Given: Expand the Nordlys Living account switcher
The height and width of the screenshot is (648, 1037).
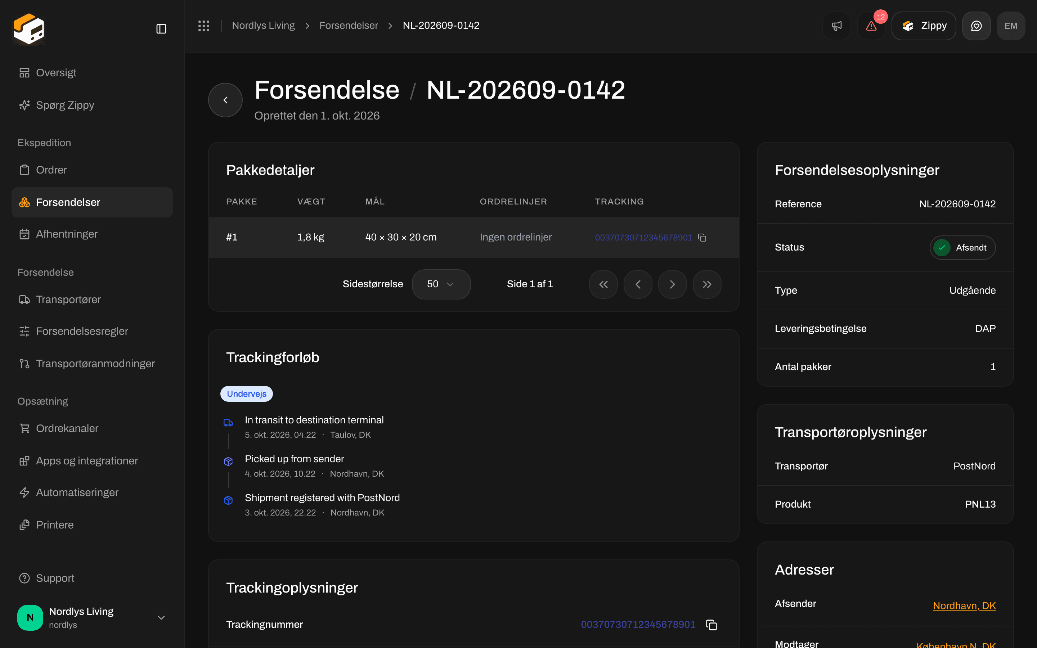Looking at the screenshot, I should tap(92, 617).
